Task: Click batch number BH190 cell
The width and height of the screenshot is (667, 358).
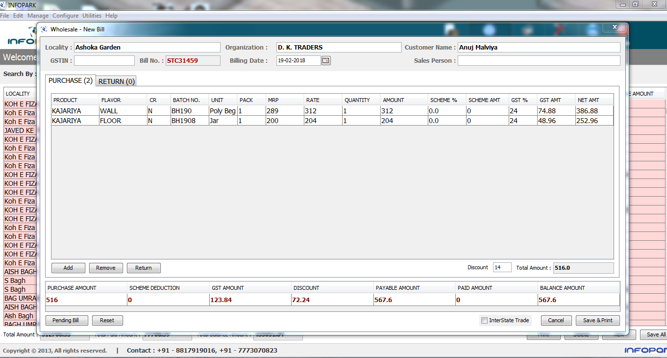Action: pos(190,111)
